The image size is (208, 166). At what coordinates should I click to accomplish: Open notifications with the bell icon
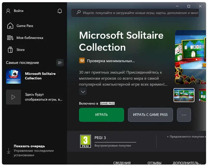point(60,11)
